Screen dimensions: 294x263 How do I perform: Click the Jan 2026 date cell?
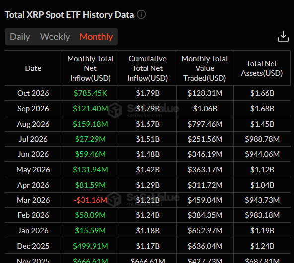click(33, 230)
